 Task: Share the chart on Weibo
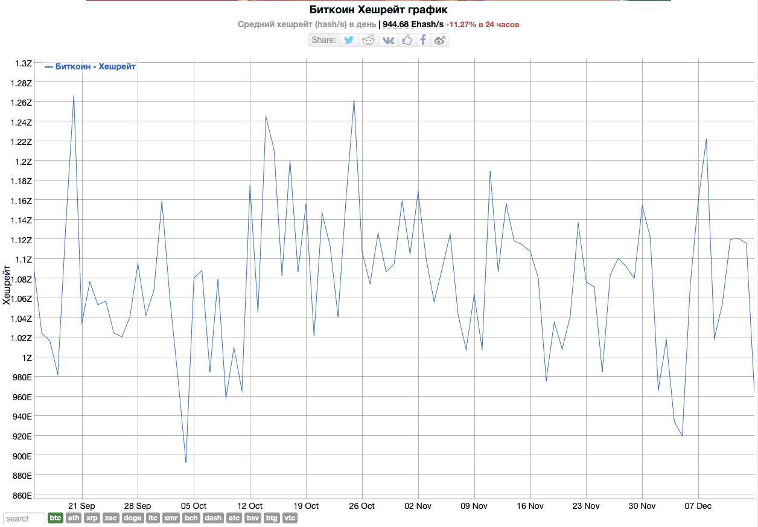(x=440, y=40)
